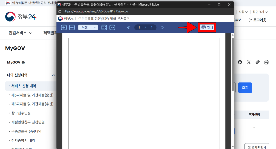Share page via X icon
This screenshot has width=276, height=149.
coord(249,62)
